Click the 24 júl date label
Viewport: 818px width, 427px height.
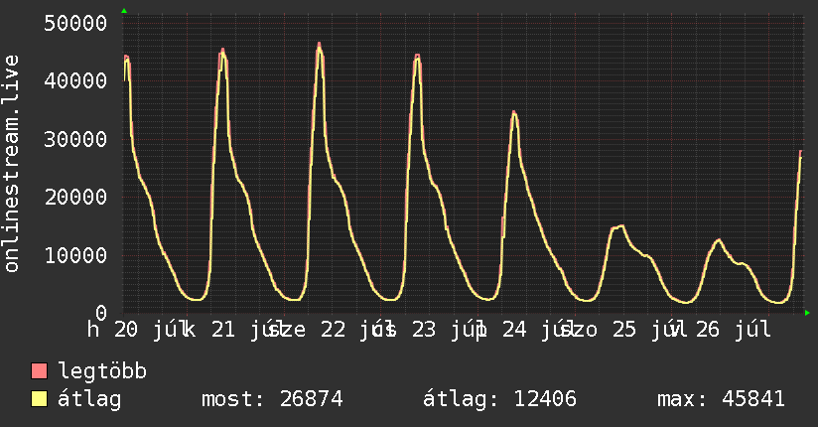(535, 330)
